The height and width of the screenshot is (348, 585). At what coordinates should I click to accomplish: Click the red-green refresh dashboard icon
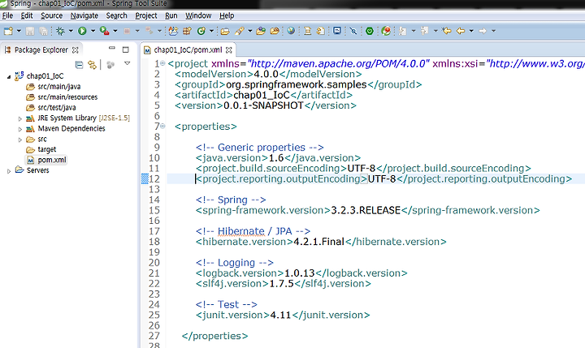point(386,31)
